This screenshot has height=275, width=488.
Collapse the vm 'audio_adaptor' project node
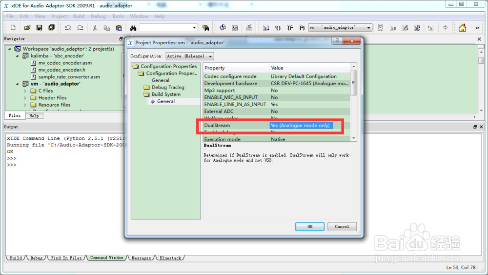click(17, 84)
